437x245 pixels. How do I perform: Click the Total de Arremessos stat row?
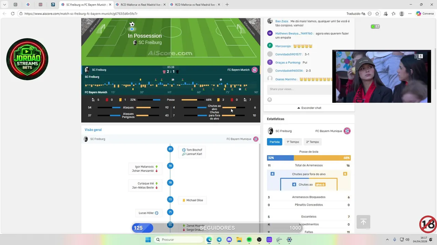[x=309, y=165]
